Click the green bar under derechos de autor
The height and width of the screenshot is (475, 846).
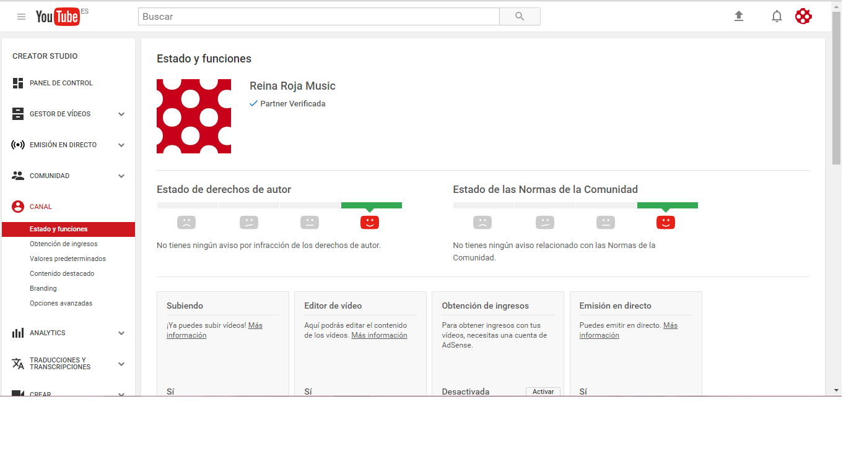(372, 205)
